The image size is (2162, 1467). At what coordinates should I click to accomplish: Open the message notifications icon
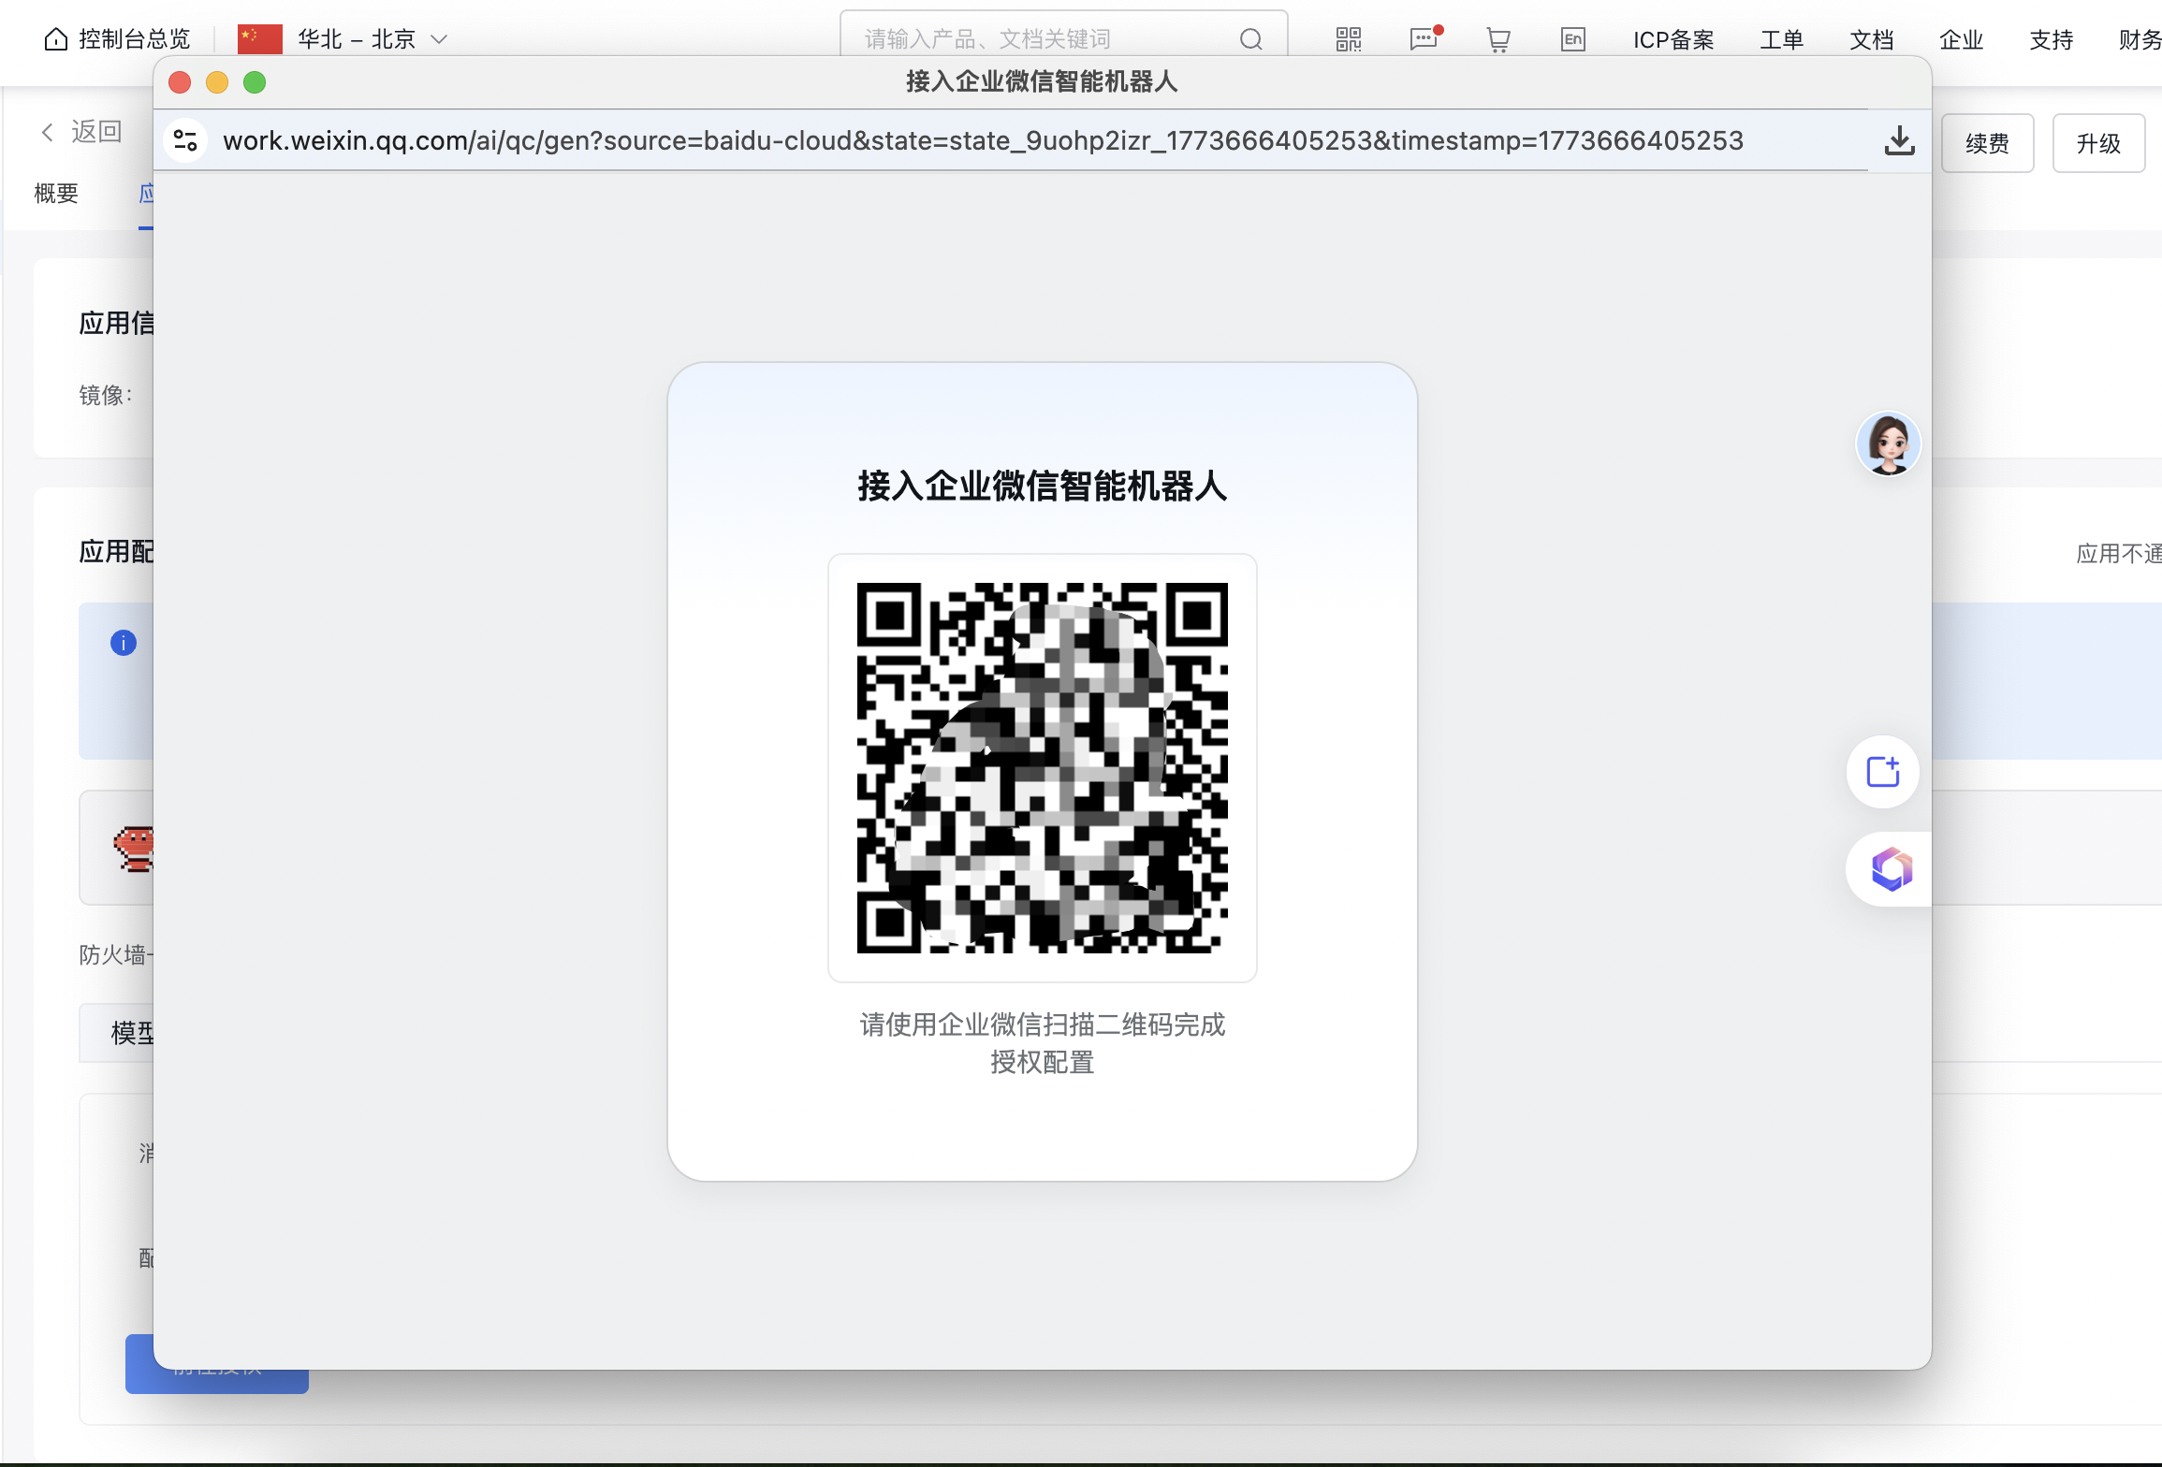coord(1424,39)
